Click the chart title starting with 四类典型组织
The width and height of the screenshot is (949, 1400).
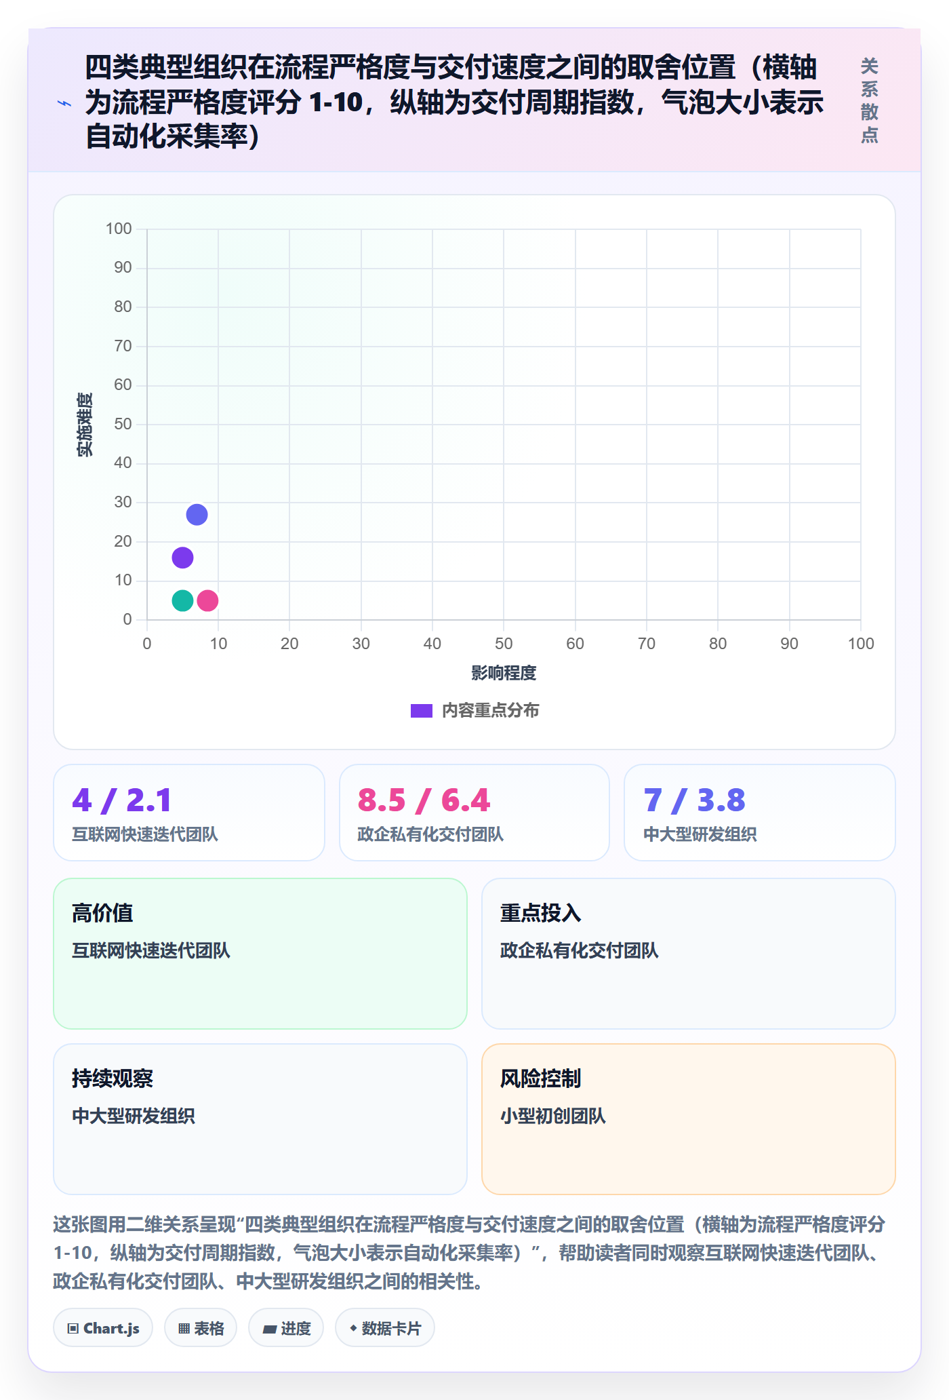click(454, 102)
